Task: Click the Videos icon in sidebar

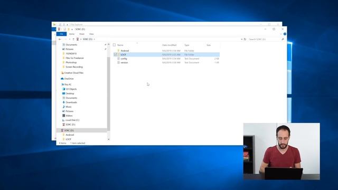Action: [63, 116]
